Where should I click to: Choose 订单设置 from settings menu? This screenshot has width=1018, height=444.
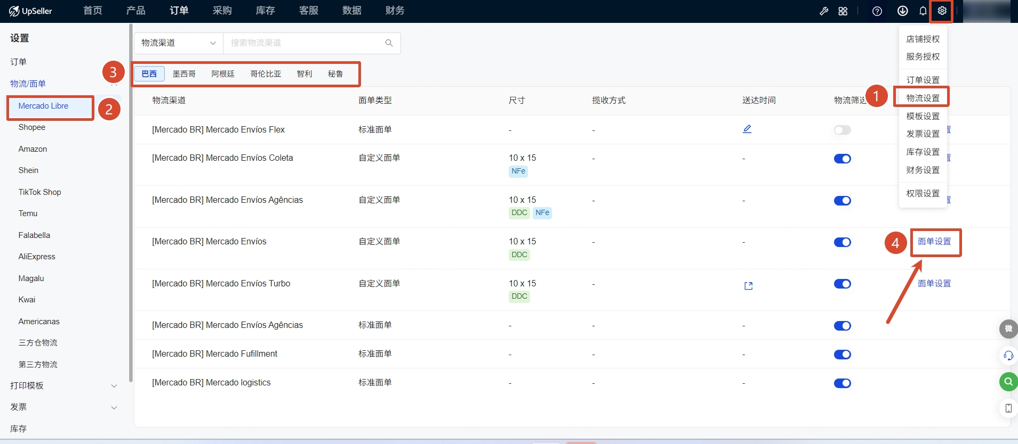pos(923,80)
